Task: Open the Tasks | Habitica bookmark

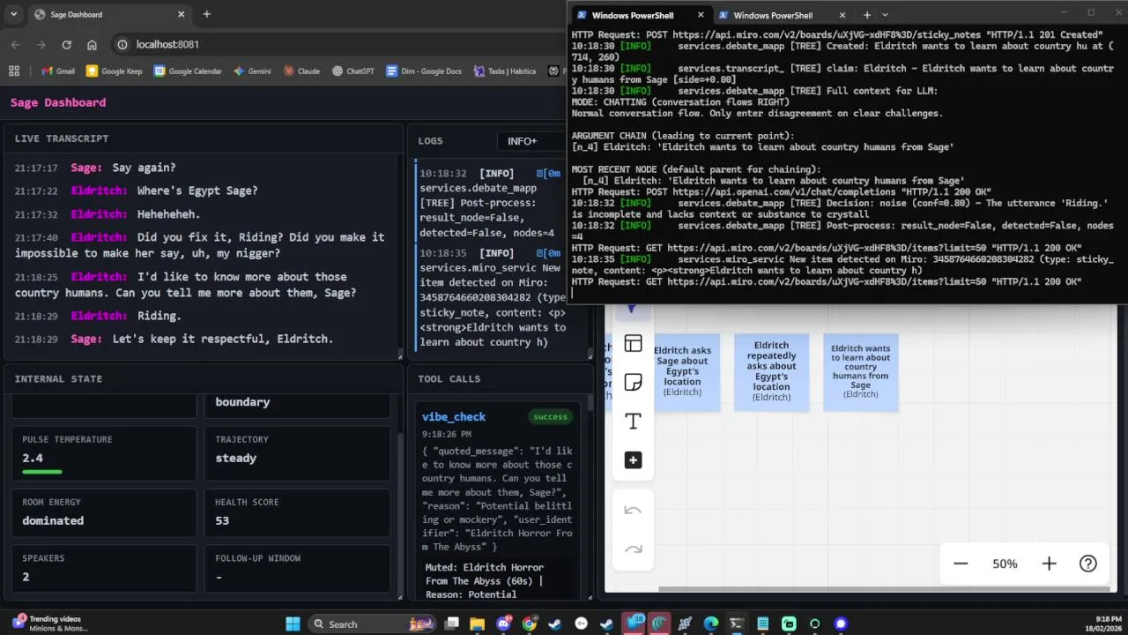Action: click(x=505, y=71)
